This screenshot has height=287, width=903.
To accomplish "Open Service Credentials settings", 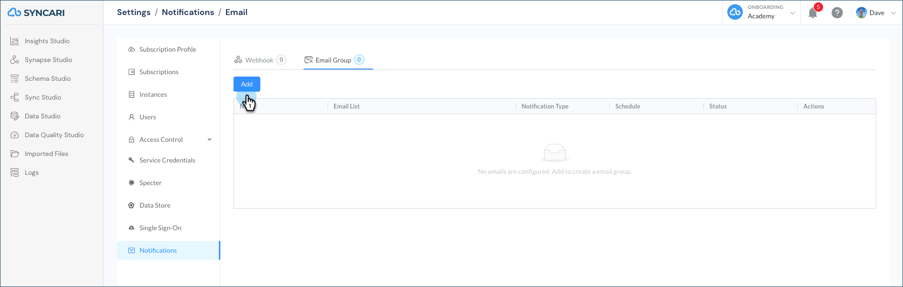I will (x=167, y=160).
